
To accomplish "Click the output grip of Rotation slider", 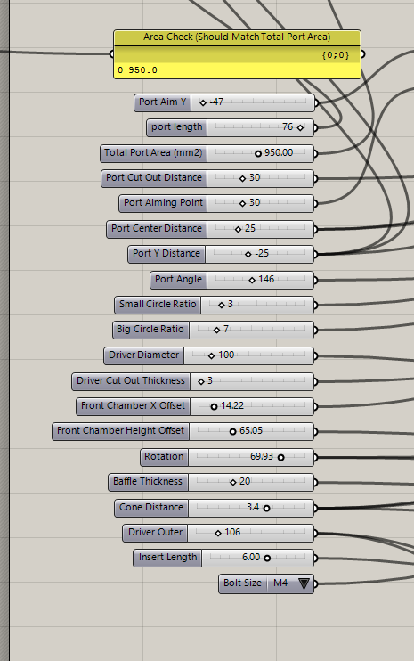I will click(316, 457).
